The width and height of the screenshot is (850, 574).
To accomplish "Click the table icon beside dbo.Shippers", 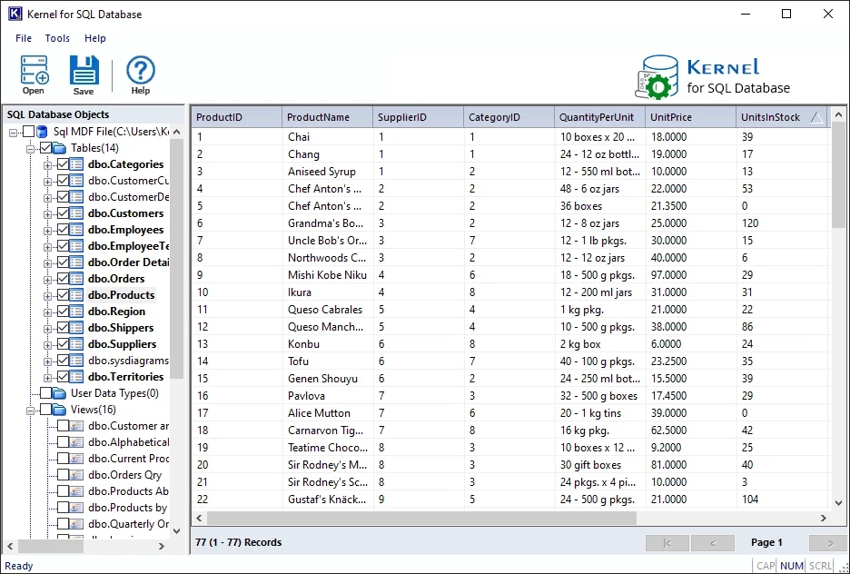I will pyautogui.click(x=76, y=327).
